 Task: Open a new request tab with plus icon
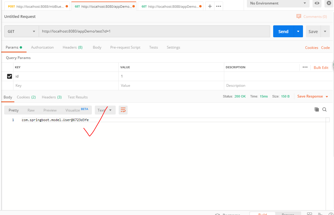coord(211,5)
